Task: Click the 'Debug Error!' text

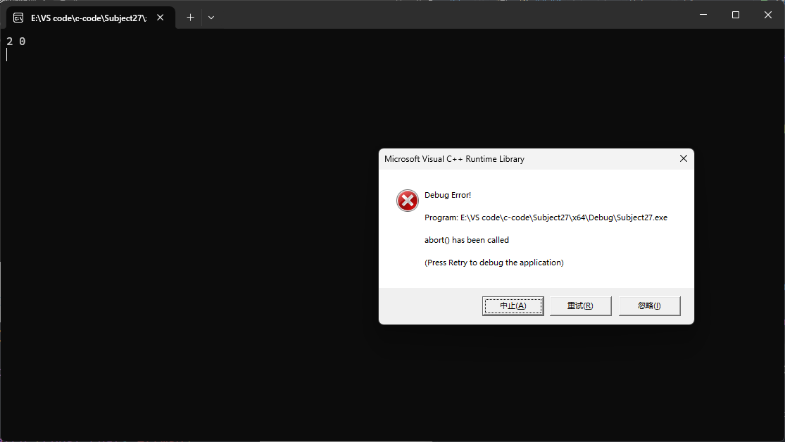Action: (448, 195)
